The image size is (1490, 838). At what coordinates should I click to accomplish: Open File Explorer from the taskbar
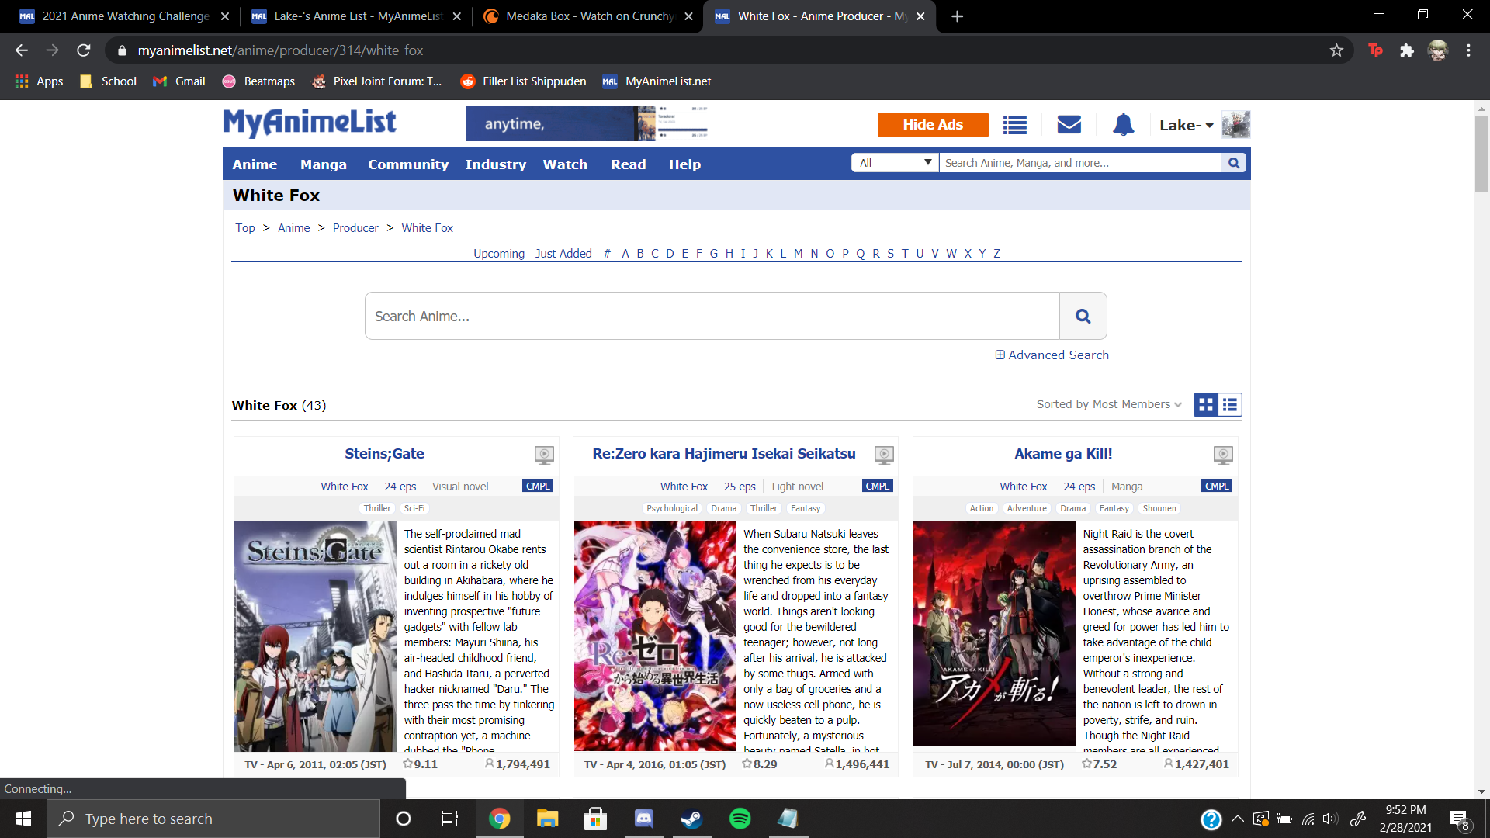pyautogui.click(x=547, y=819)
